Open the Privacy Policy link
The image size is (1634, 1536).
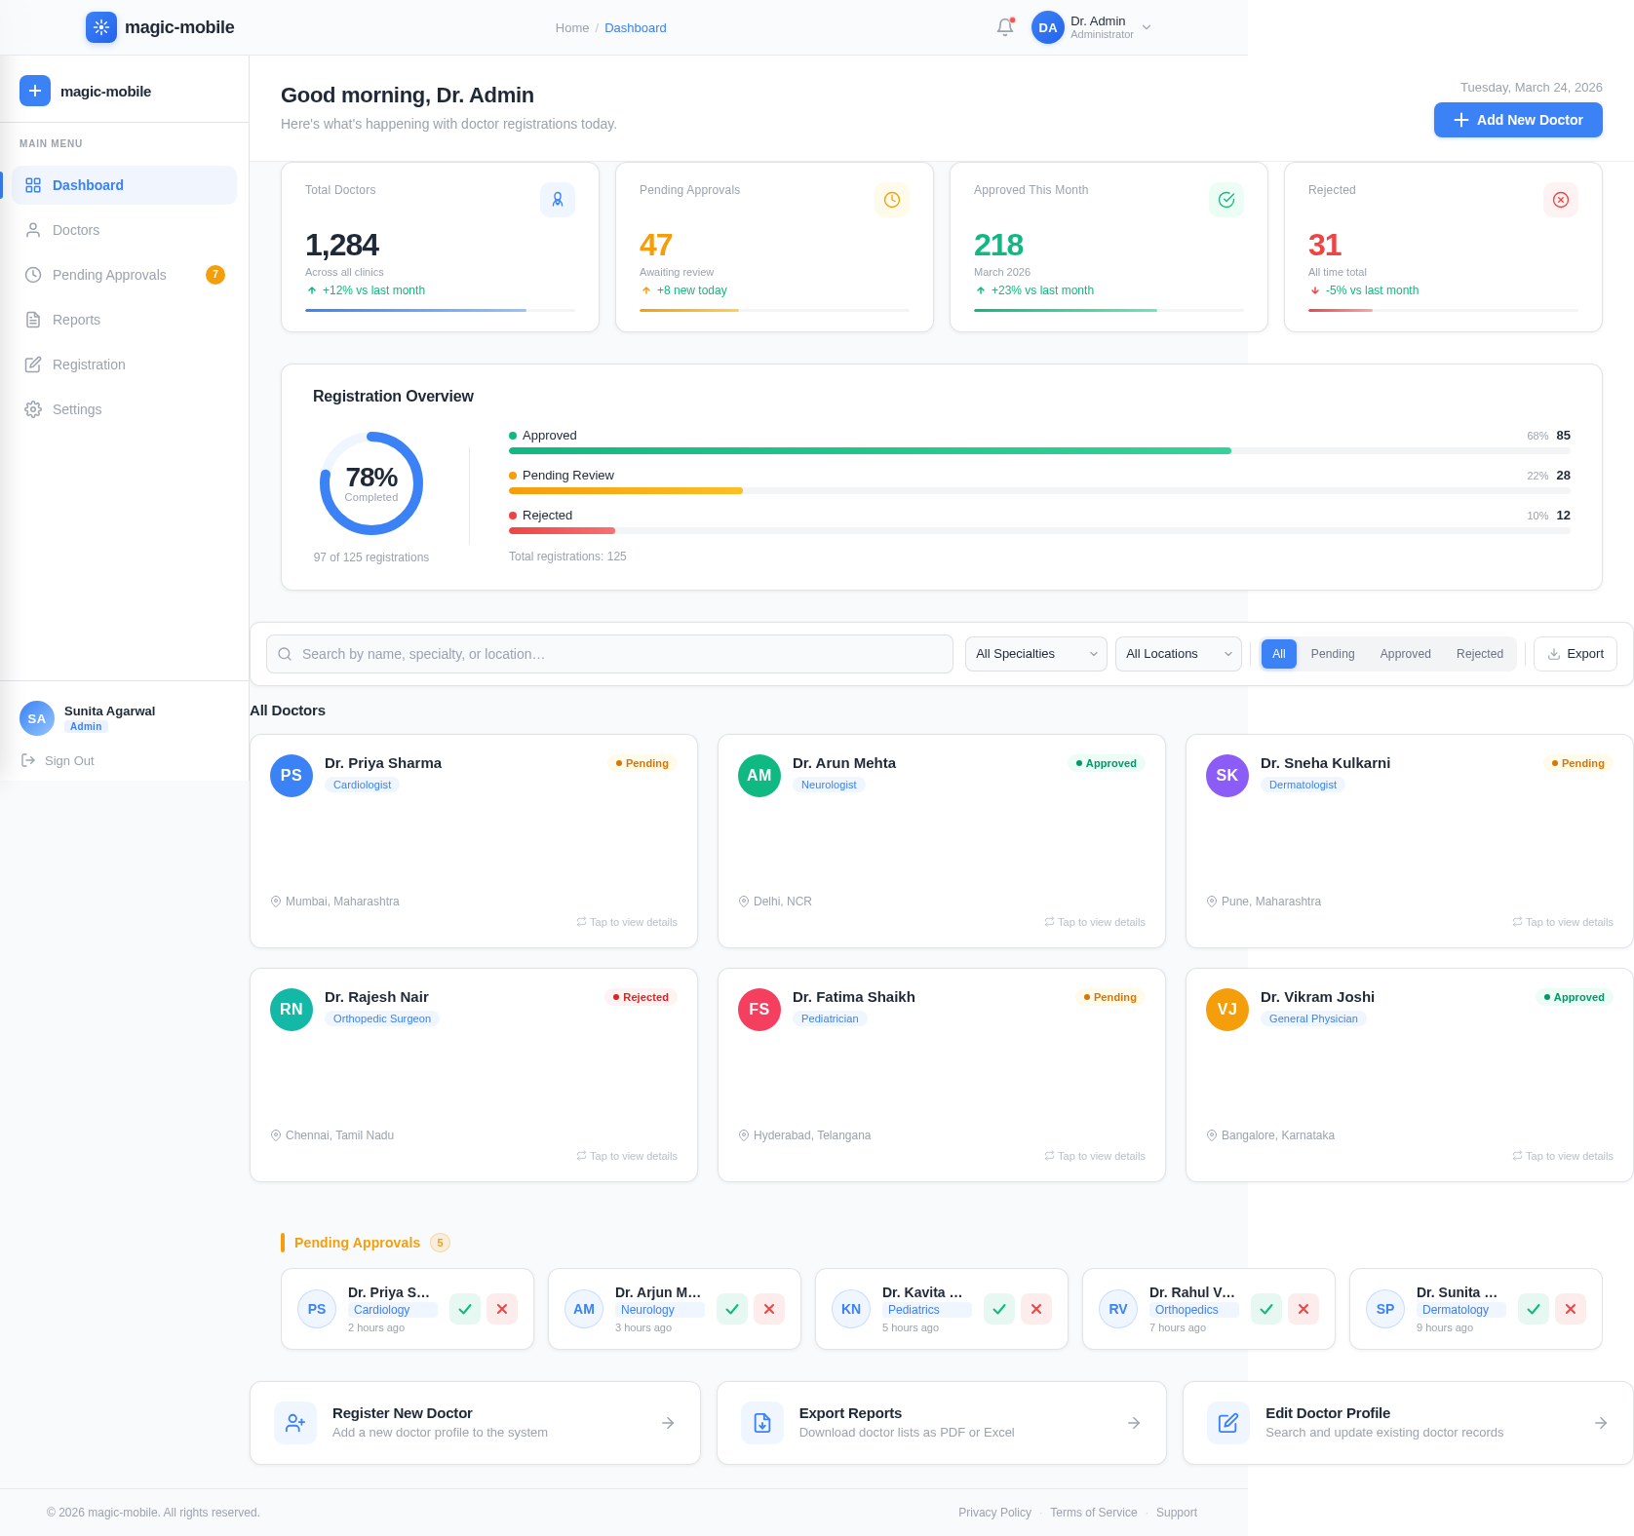[x=994, y=1512]
